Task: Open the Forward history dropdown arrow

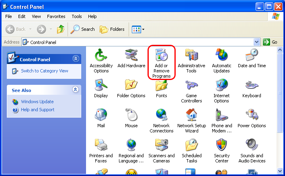Action: pyautogui.click(x=51, y=29)
